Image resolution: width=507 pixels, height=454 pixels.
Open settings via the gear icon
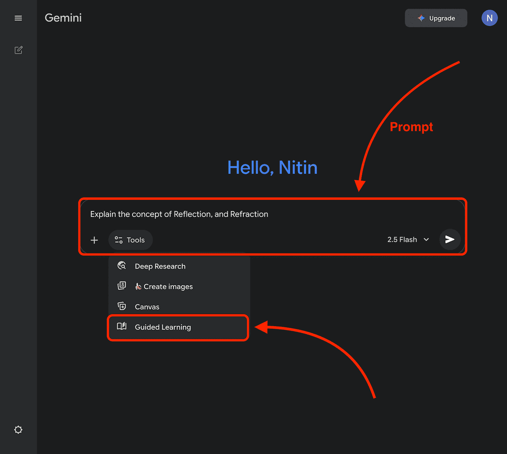pos(18,430)
